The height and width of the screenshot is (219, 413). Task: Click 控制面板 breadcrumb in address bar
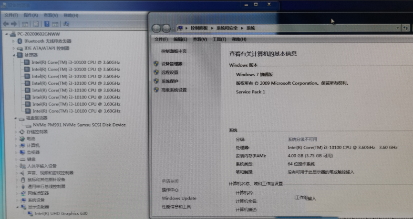[199, 28]
